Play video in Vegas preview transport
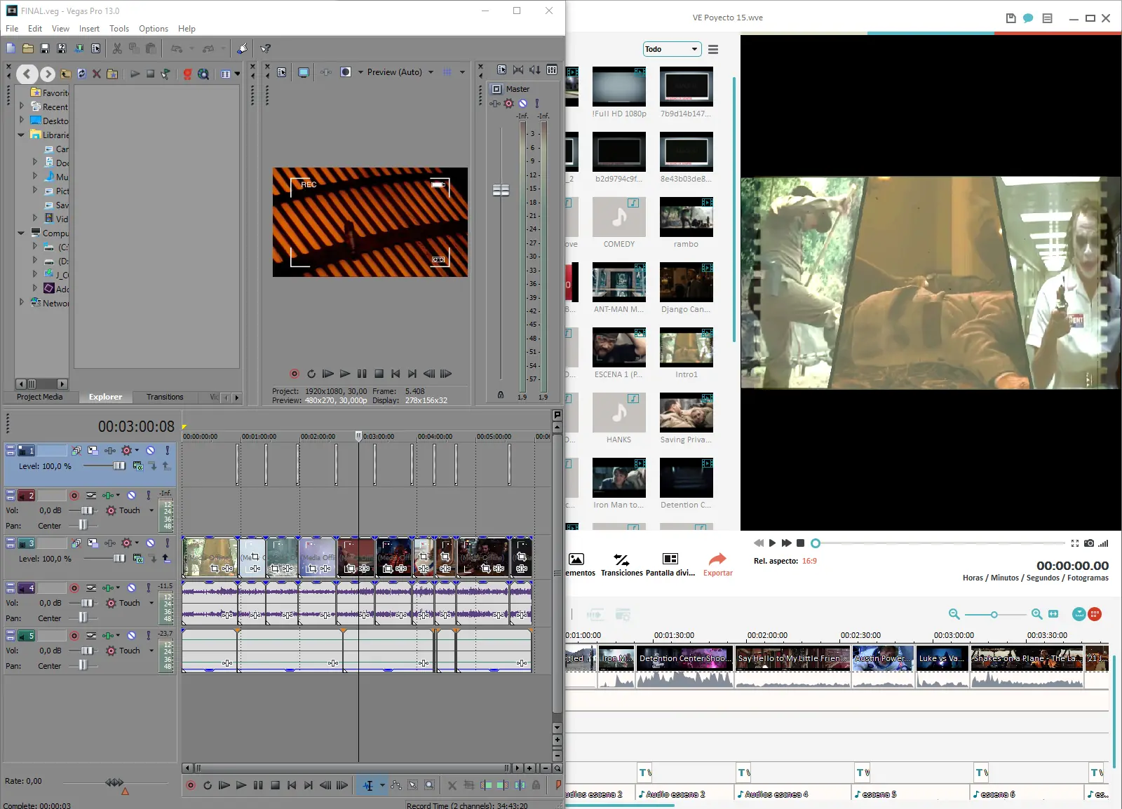This screenshot has height=809, width=1122. [345, 374]
